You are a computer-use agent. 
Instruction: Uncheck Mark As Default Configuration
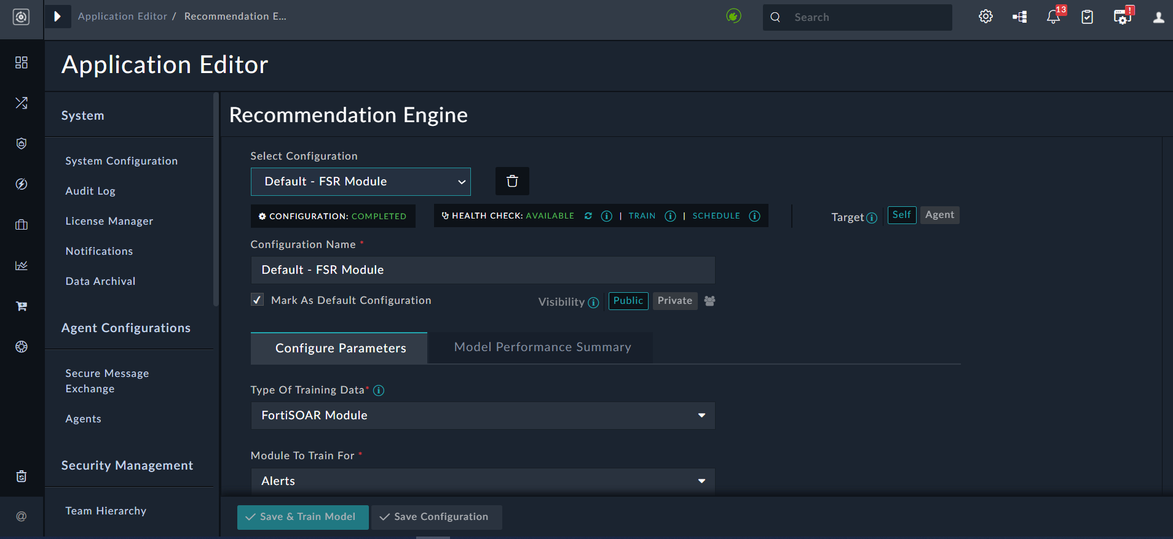258,300
